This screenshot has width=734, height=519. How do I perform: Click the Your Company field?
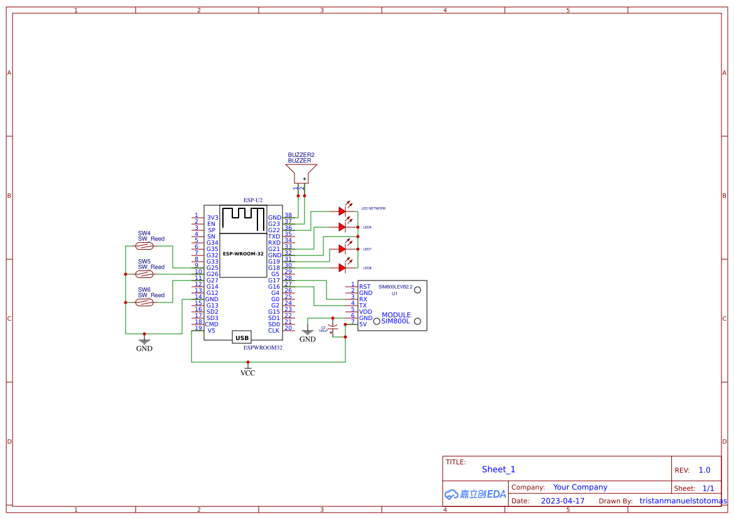point(580,487)
